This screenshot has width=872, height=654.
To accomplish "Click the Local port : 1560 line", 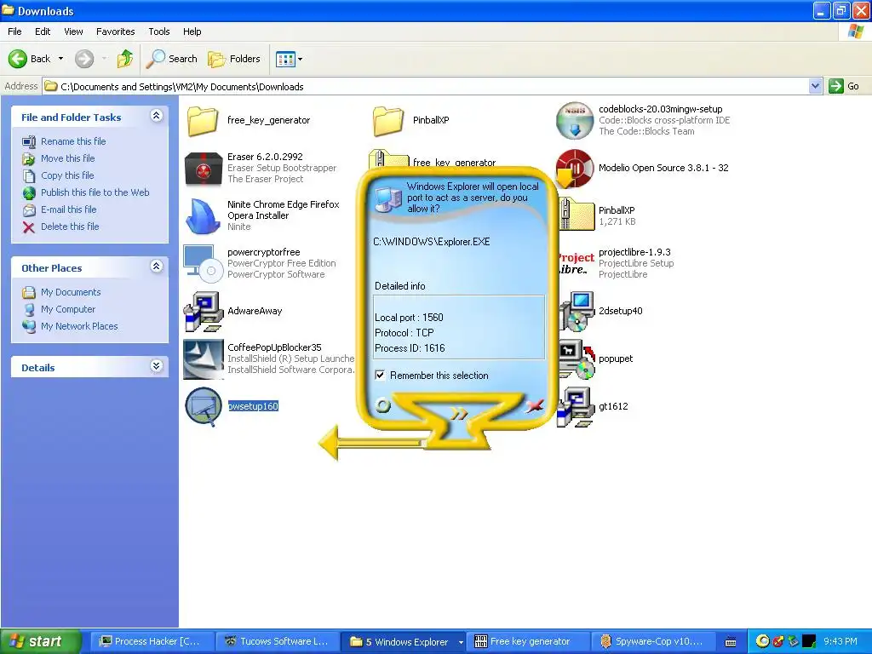I will [409, 318].
